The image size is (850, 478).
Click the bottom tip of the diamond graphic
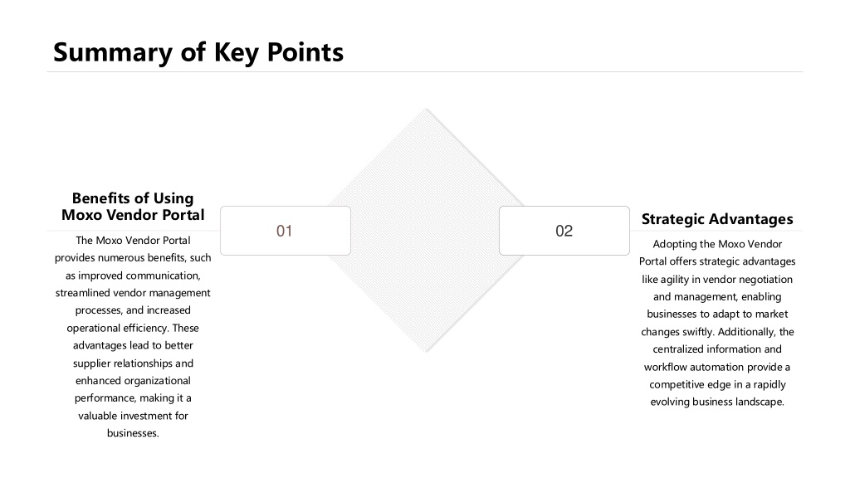(426, 351)
